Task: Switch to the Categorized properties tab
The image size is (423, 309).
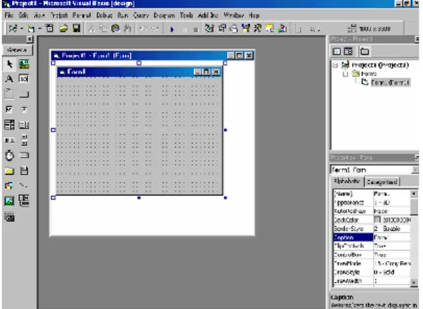Action: (382, 182)
